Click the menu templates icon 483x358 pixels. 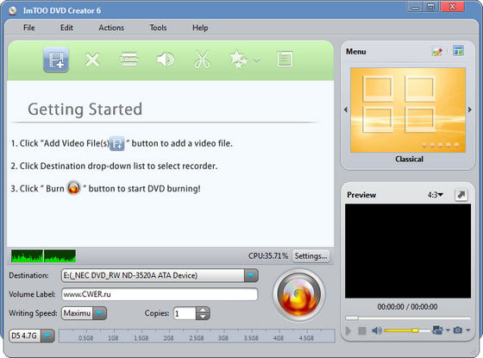[x=458, y=51]
